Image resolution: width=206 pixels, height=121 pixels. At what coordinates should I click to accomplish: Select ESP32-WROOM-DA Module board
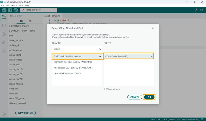[78, 56]
